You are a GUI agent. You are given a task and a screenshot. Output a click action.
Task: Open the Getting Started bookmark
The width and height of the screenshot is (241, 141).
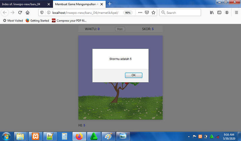point(37,21)
